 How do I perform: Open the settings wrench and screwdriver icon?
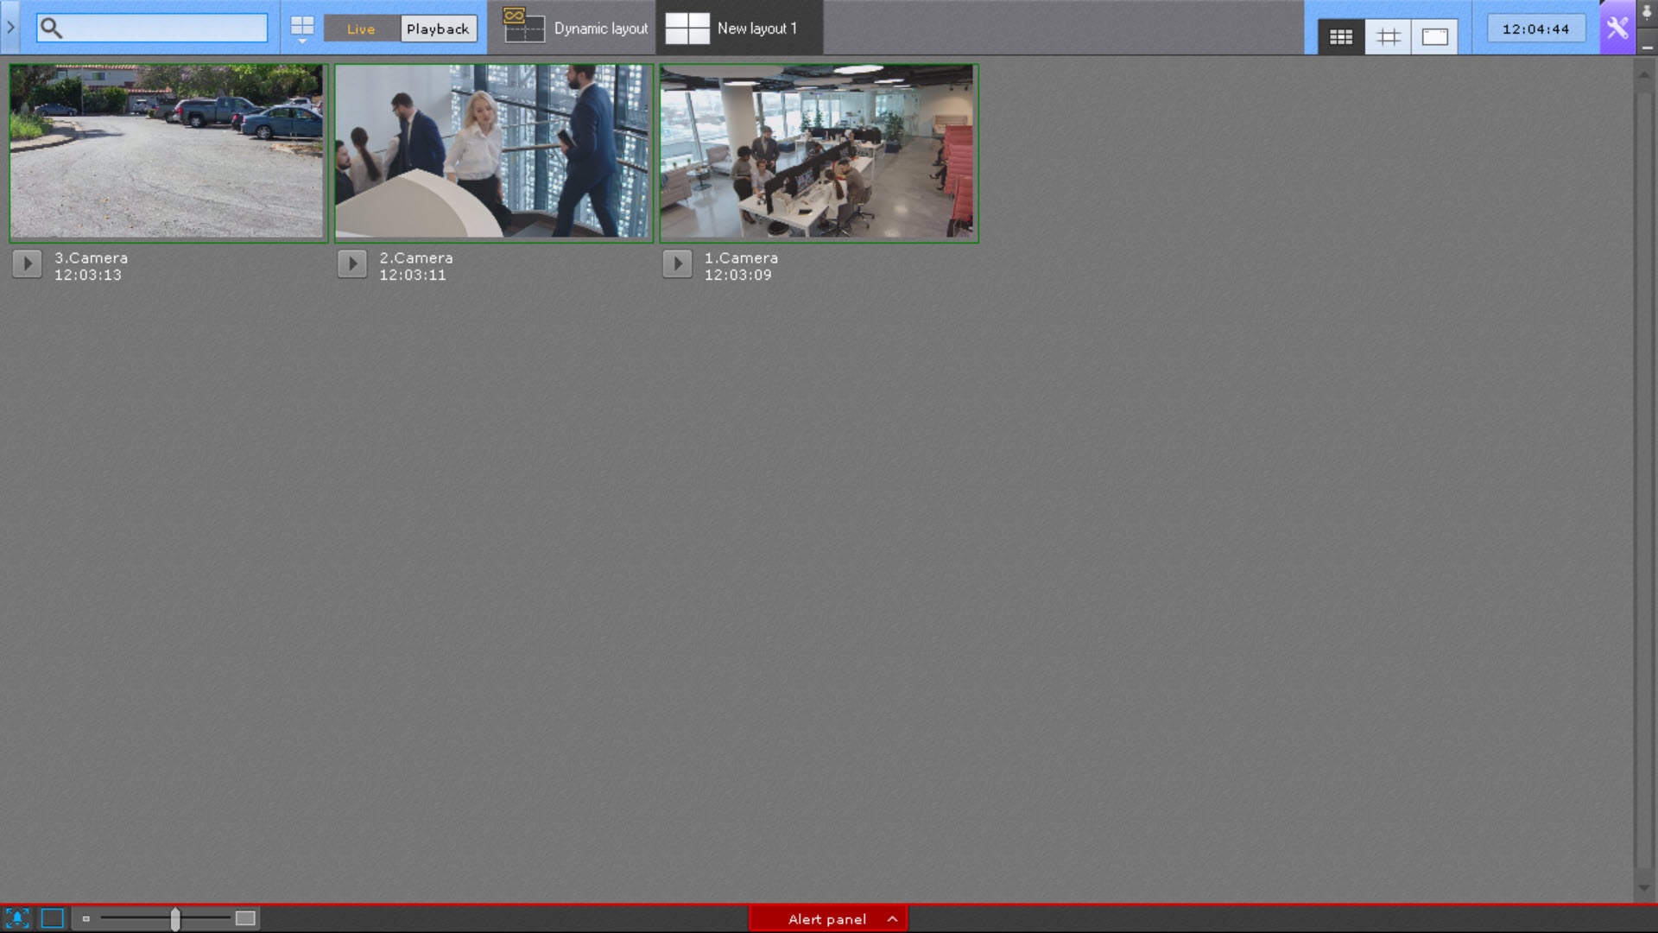[x=1617, y=29]
